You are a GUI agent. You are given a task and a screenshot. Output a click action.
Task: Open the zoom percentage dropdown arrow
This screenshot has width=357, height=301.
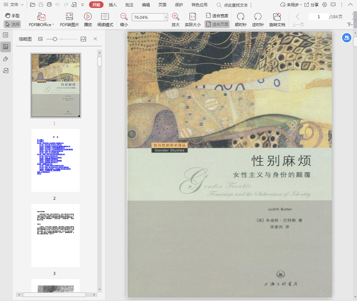click(x=166, y=17)
